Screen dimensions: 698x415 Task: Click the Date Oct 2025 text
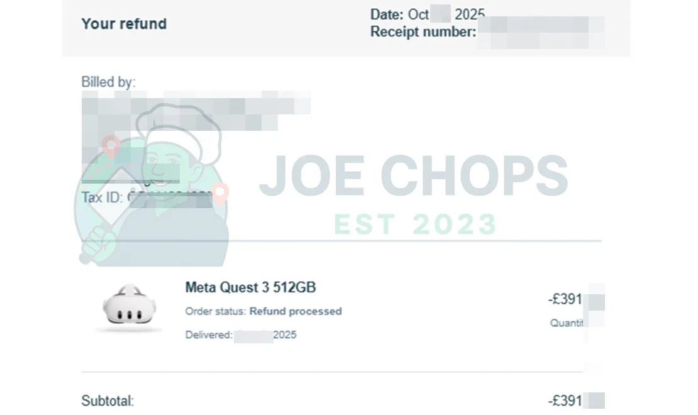[428, 14]
